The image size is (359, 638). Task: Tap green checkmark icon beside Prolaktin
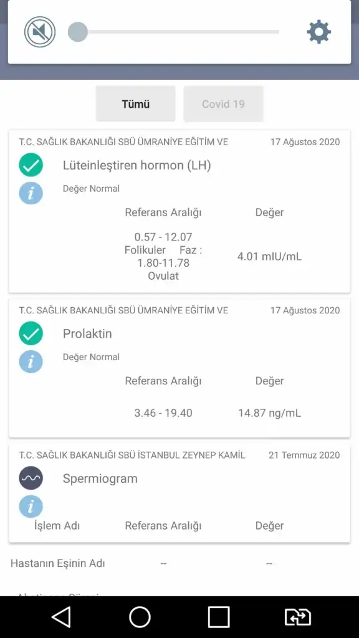pos(31,333)
